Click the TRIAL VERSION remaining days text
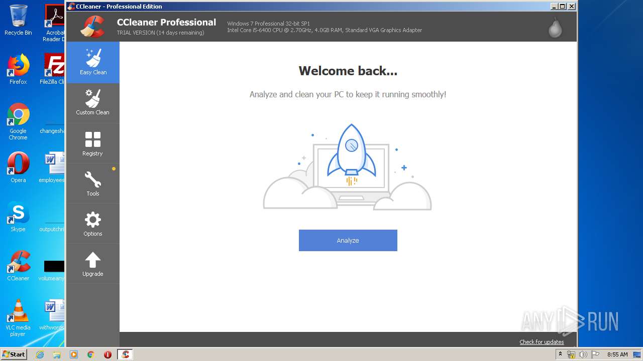643x361 pixels. pos(160,33)
